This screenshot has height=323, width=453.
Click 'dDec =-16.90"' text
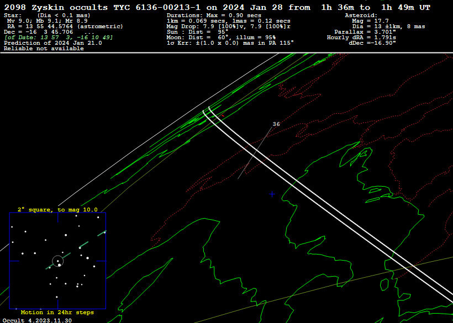coord(372,43)
